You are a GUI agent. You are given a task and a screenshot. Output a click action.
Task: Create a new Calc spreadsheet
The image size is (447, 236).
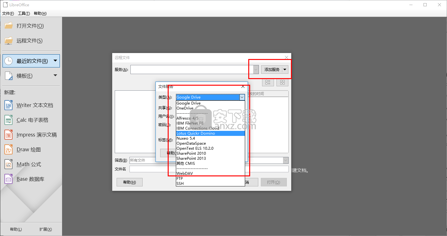tap(26, 120)
